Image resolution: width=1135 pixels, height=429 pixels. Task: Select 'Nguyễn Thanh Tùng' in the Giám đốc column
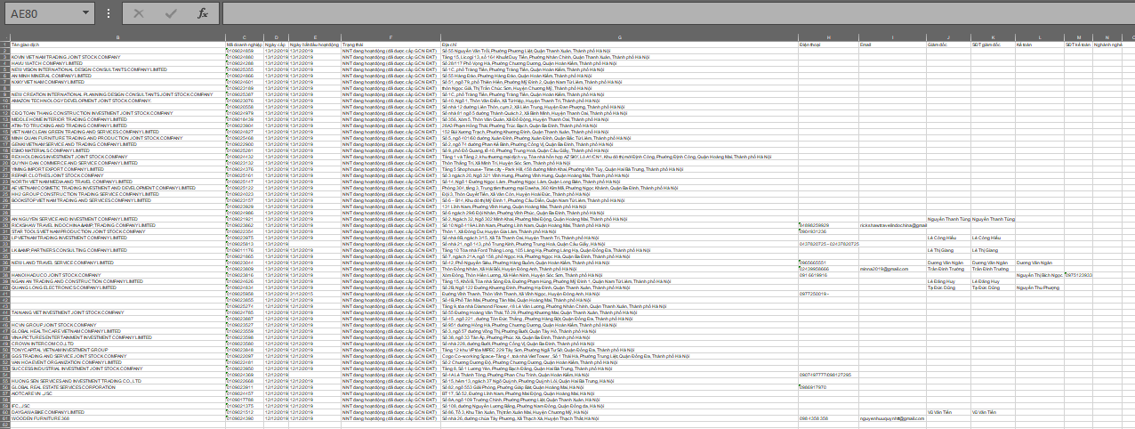point(948,220)
